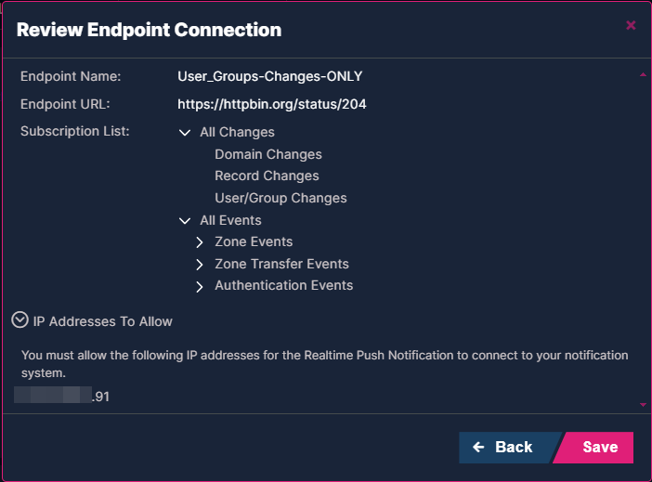Select Domain Changes in subscription list

coord(267,154)
